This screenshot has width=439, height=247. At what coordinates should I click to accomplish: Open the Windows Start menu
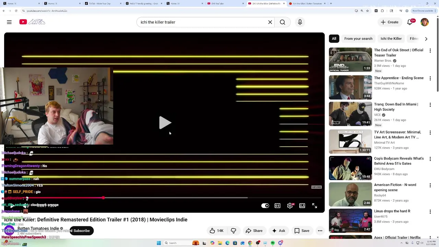(x=159, y=243)
